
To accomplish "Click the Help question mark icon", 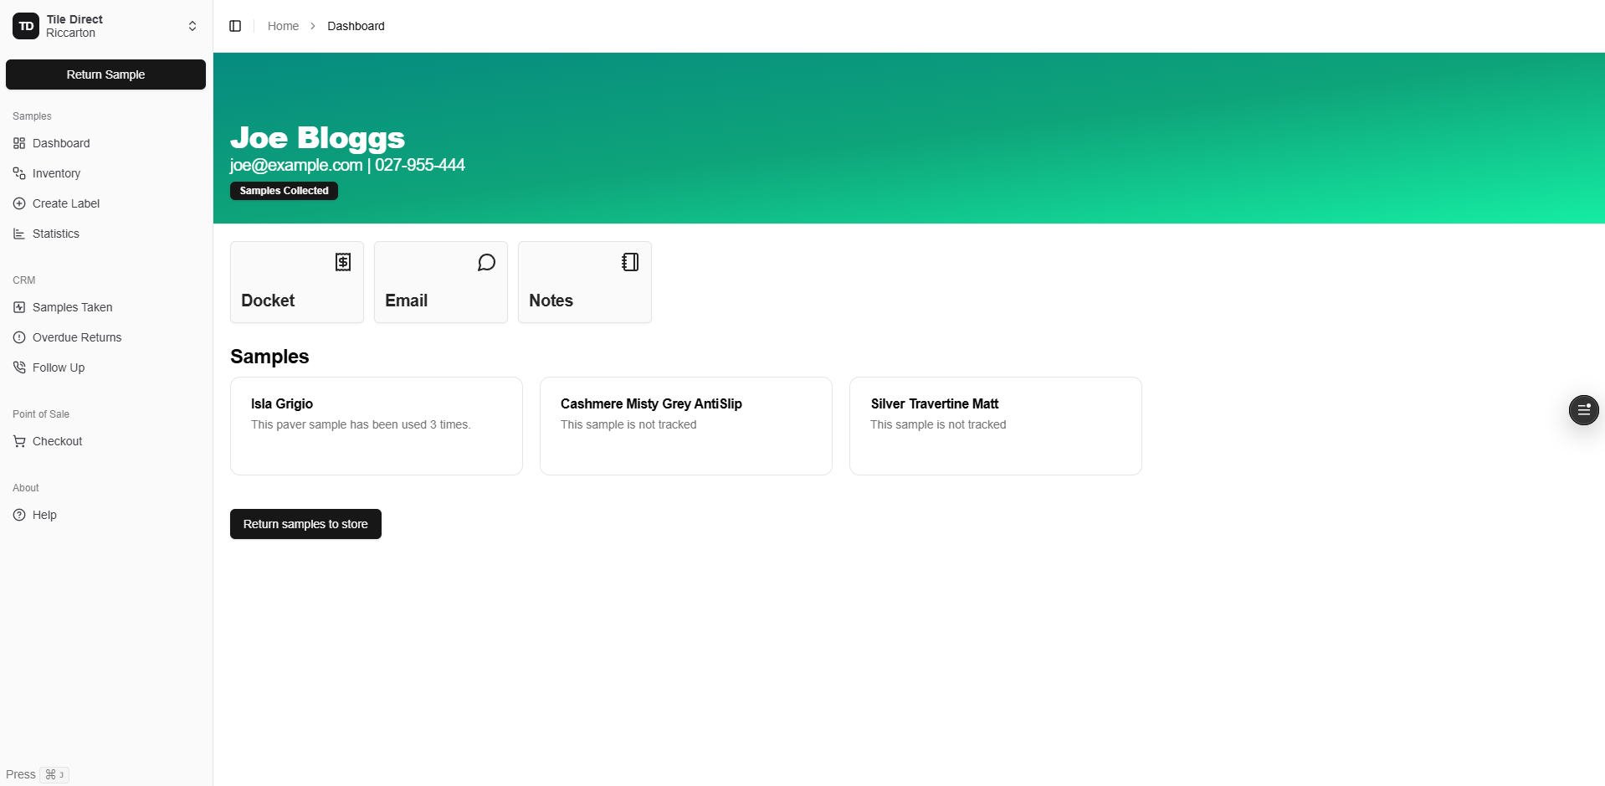I will point(19,515).
